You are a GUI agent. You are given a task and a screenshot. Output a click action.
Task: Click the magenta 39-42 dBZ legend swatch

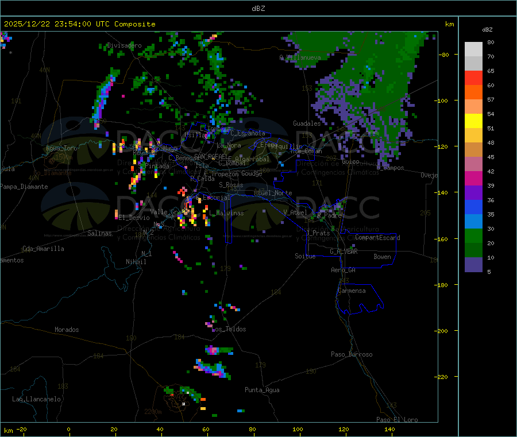click(473, 178)
